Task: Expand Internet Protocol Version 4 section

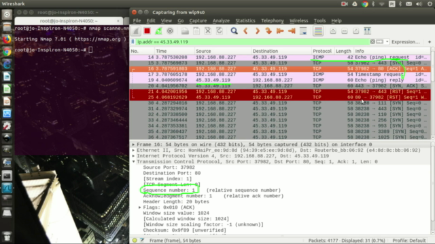Action: [133, 156]
